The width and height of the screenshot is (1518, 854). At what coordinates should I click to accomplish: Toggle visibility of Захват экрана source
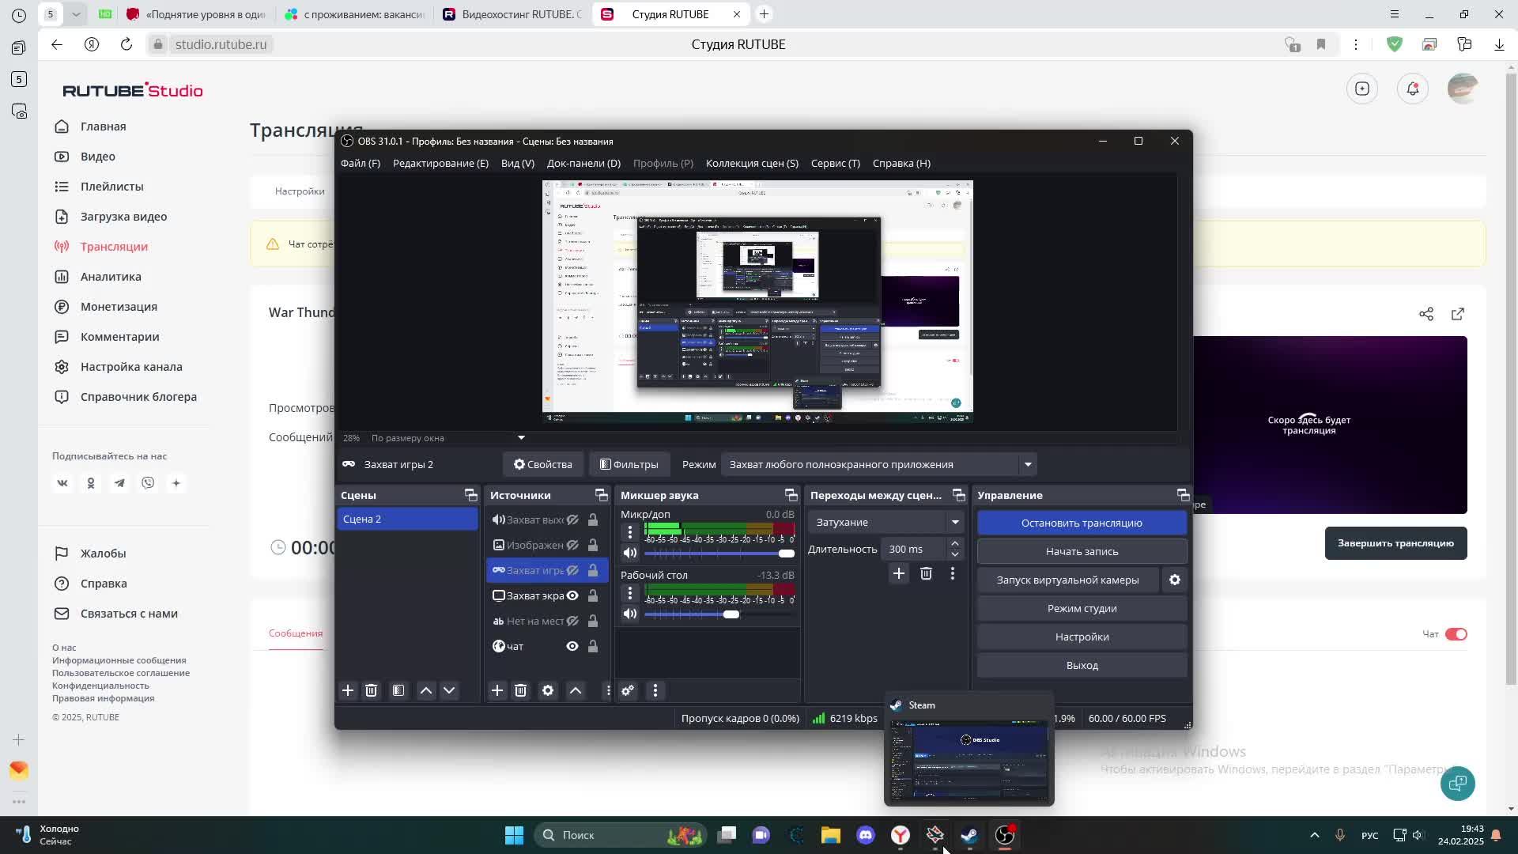pyautogui.click(x=572, y=595)
